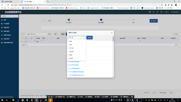Viewport: 181px width, 102px height.
Task: Click developer toolbar Edit Page 307 button
Action: [x=71, y=97]
